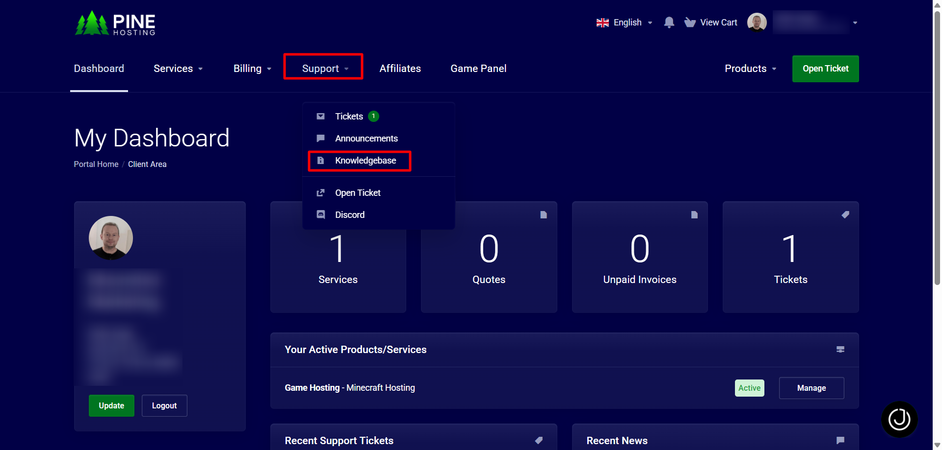This screenshot has width=942, height=450.
Task: Open the round live chat widget
Action: click(899, 419)
